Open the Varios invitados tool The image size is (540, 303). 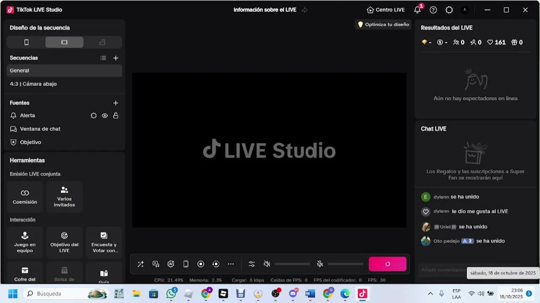pyautogui.click(x=64, y=197)
